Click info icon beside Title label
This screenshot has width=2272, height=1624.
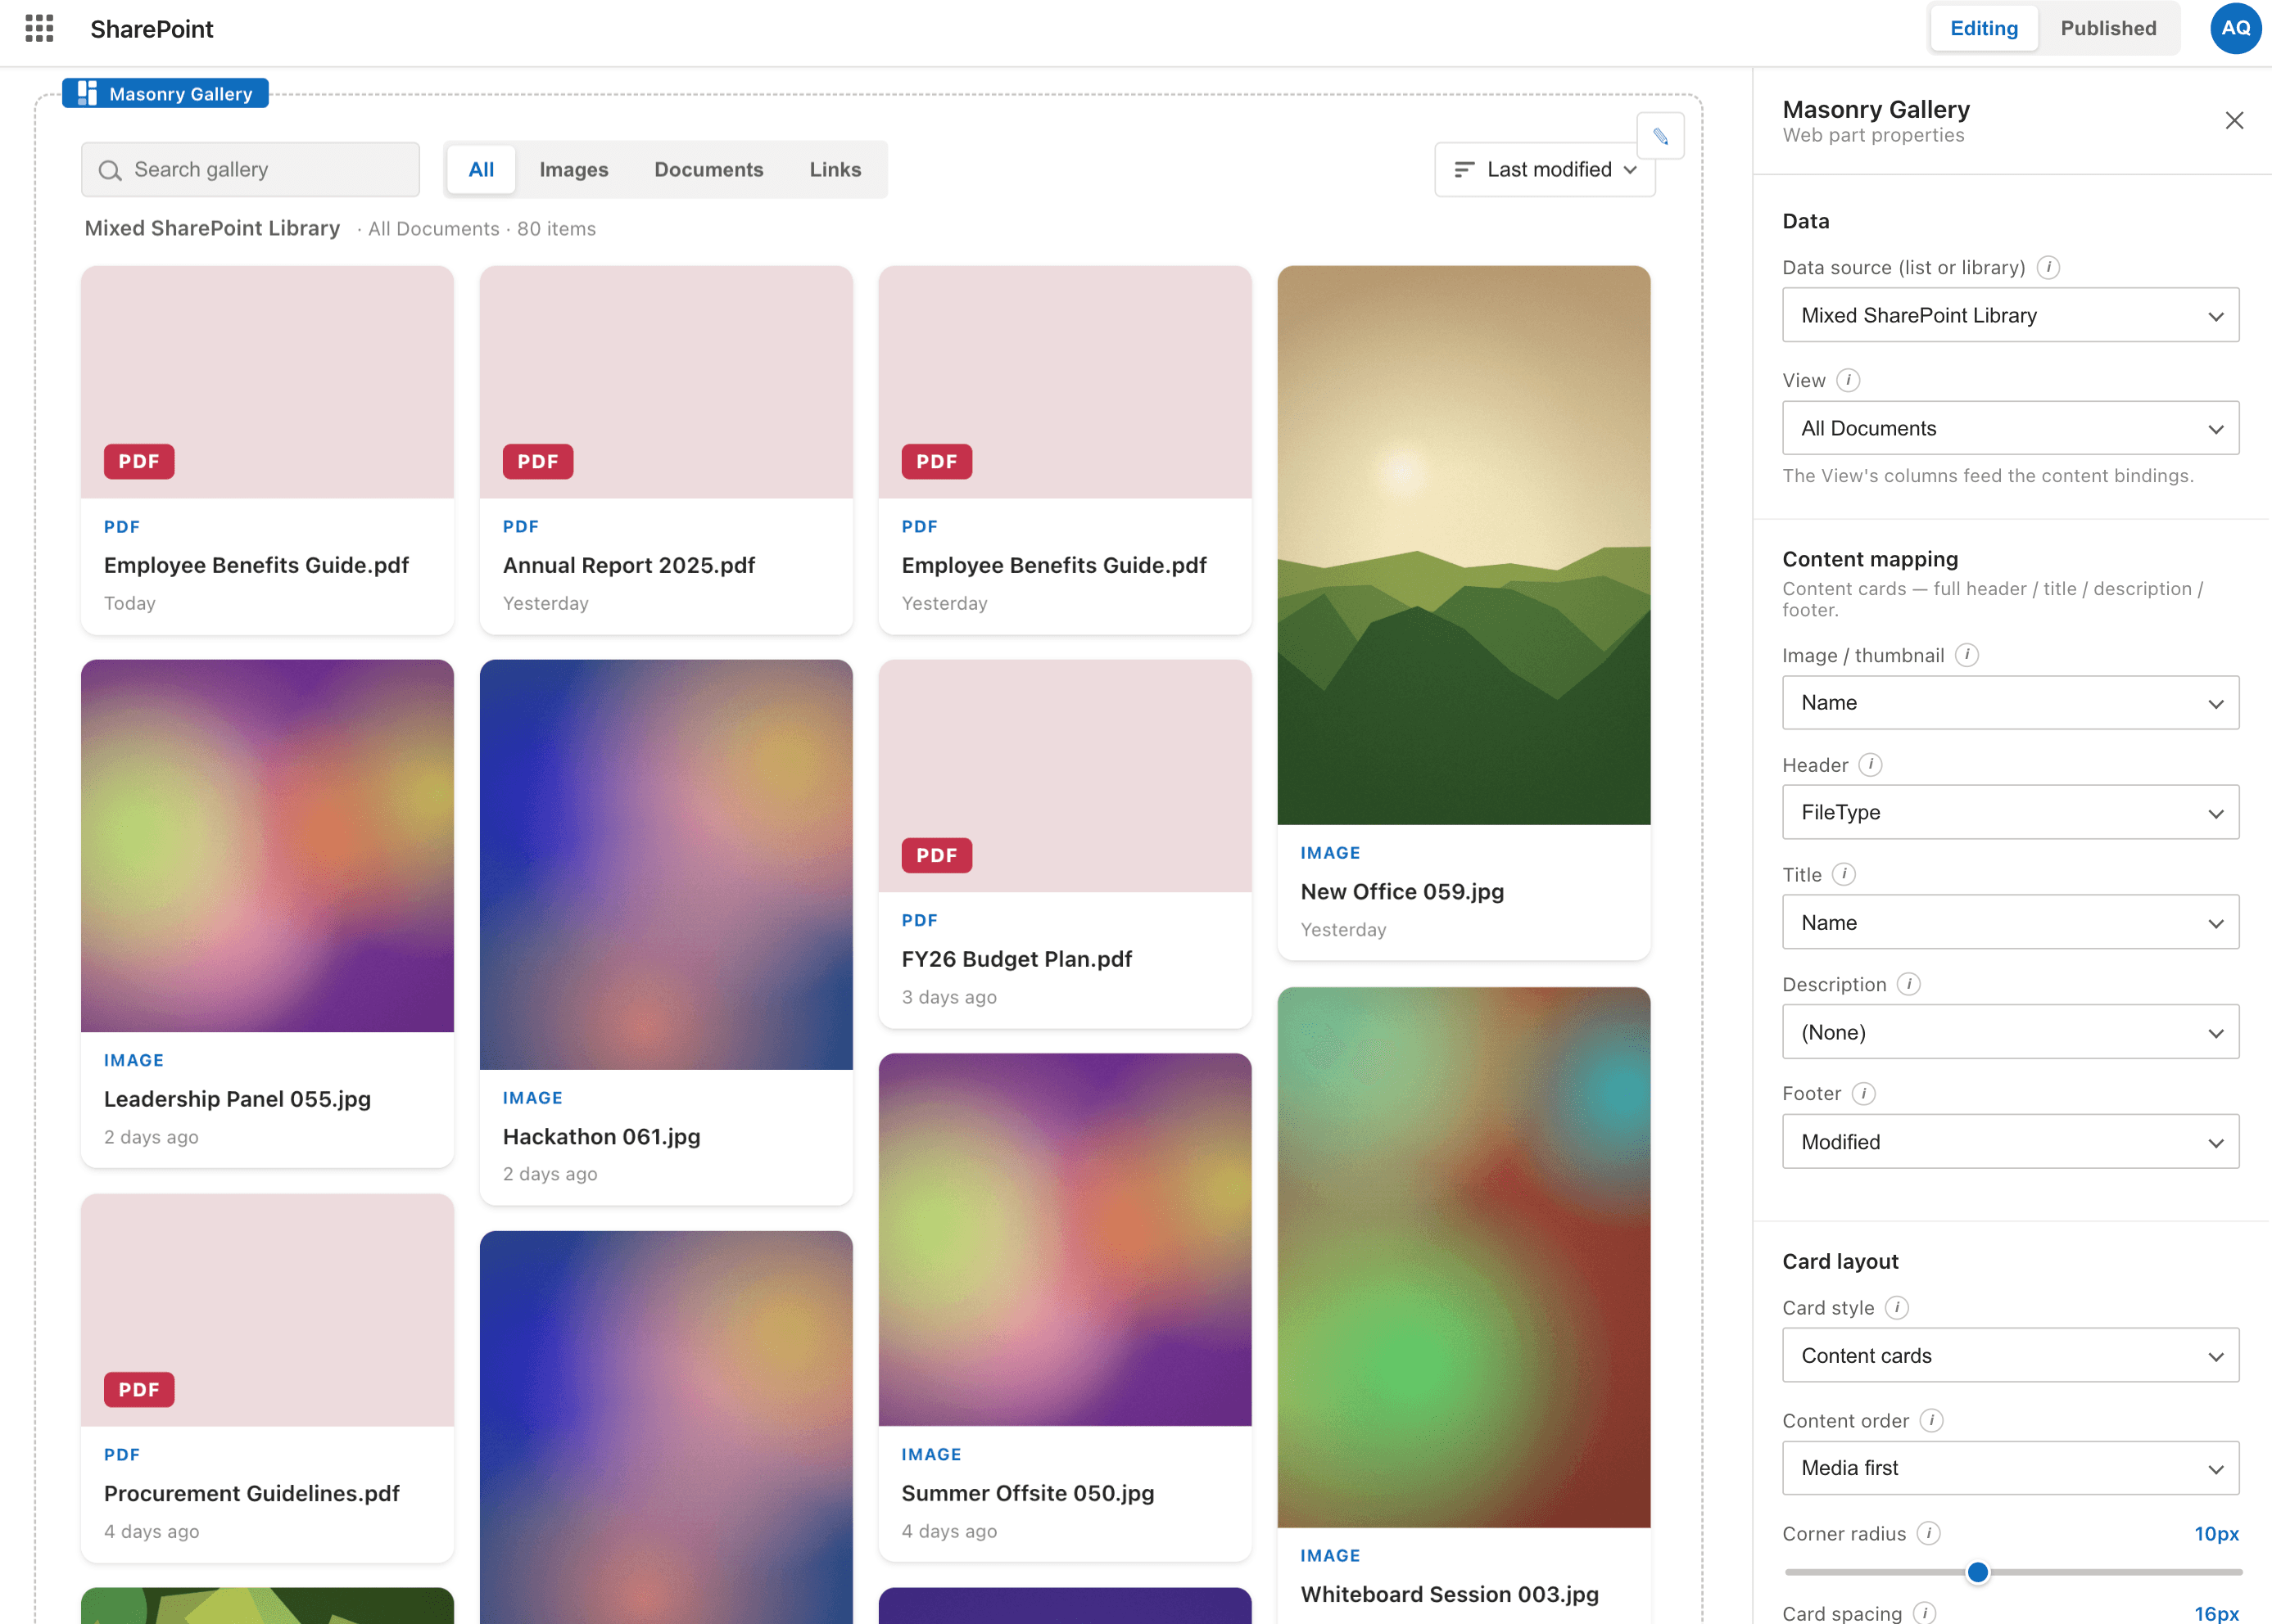[1844, 874]
